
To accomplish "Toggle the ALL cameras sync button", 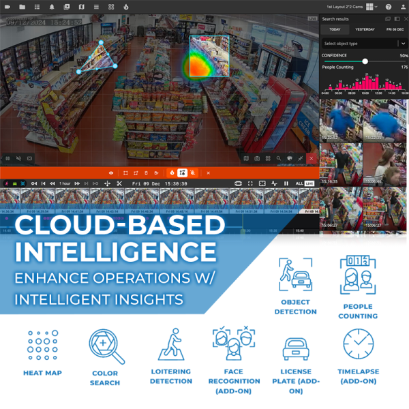I will point(299,183).
